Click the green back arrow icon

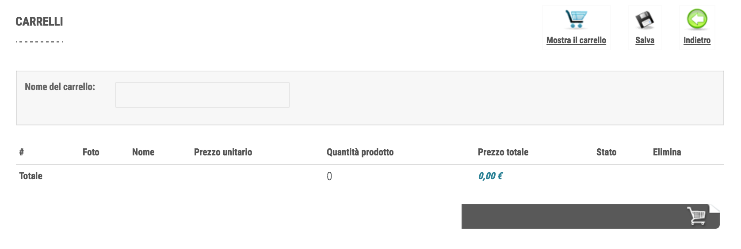point(697,19)
